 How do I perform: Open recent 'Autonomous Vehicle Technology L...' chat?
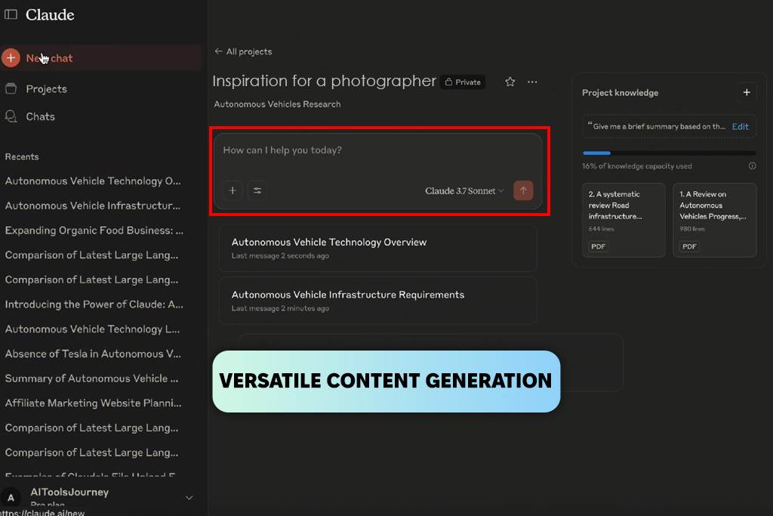point(93,329)
